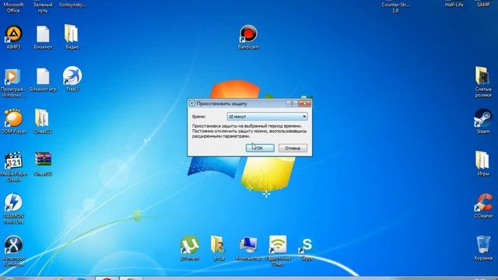
Task: Open the CheatCS folder icon
Action: point(42,118)
